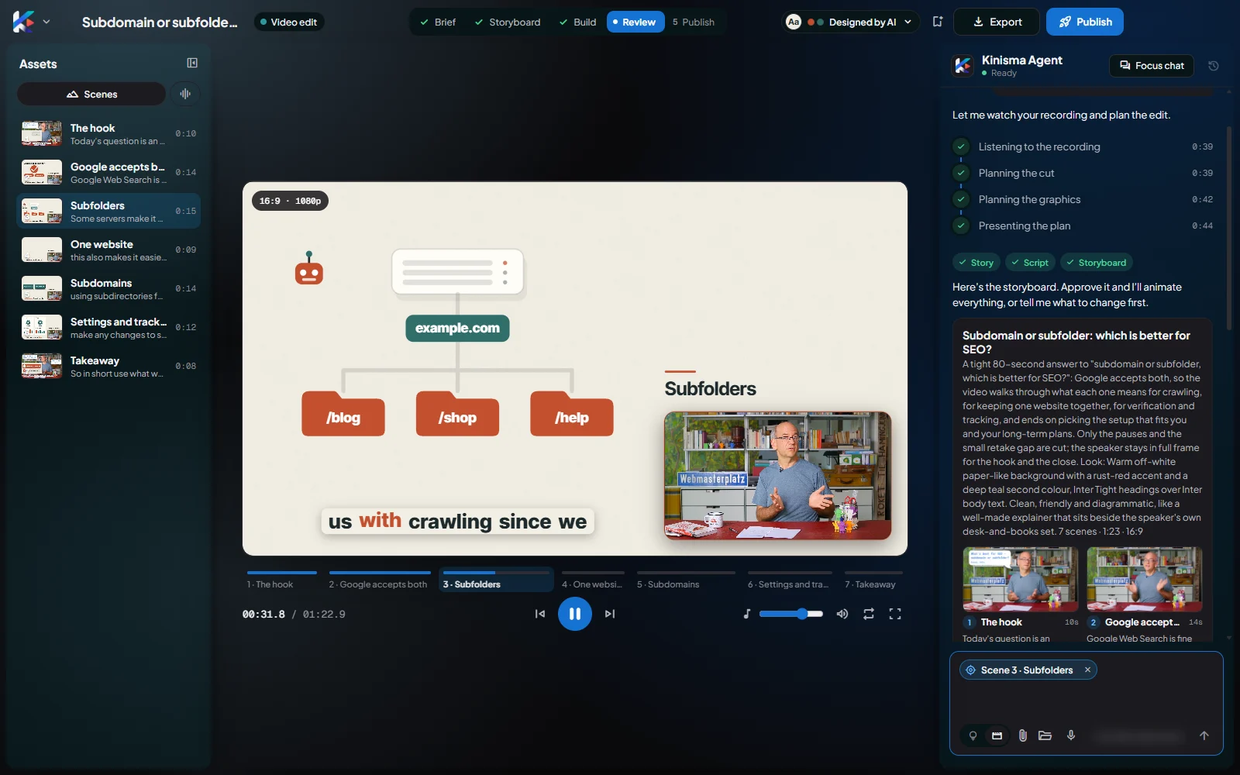This screenshot has width=1240, height=775.
Task: Click the layout toggle icon left of Export
Action: [x=938, y=22]
